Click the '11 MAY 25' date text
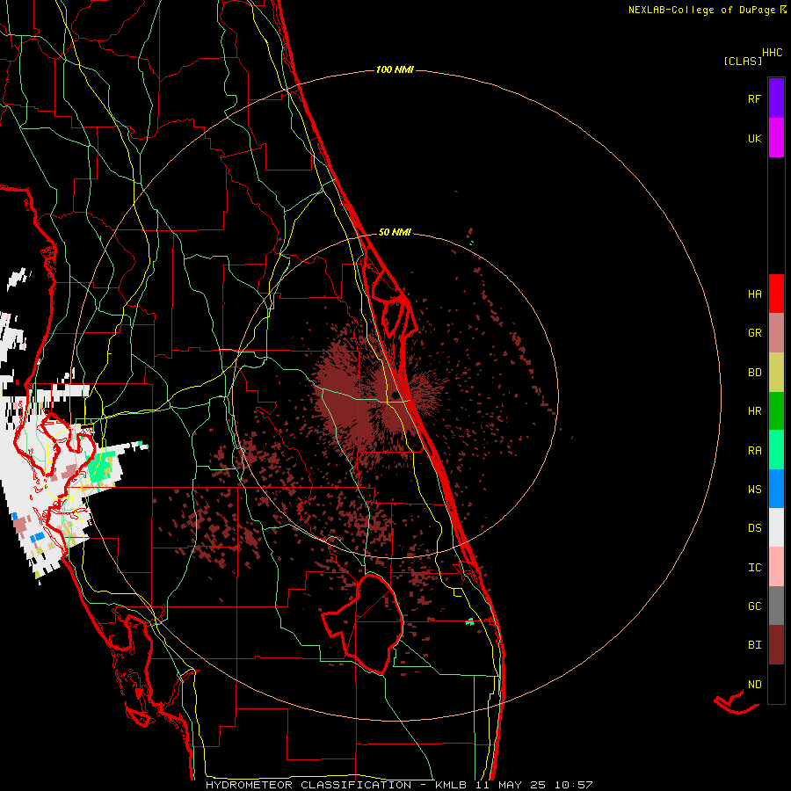This screenshot has height=791, width=791. pos(512,785)
